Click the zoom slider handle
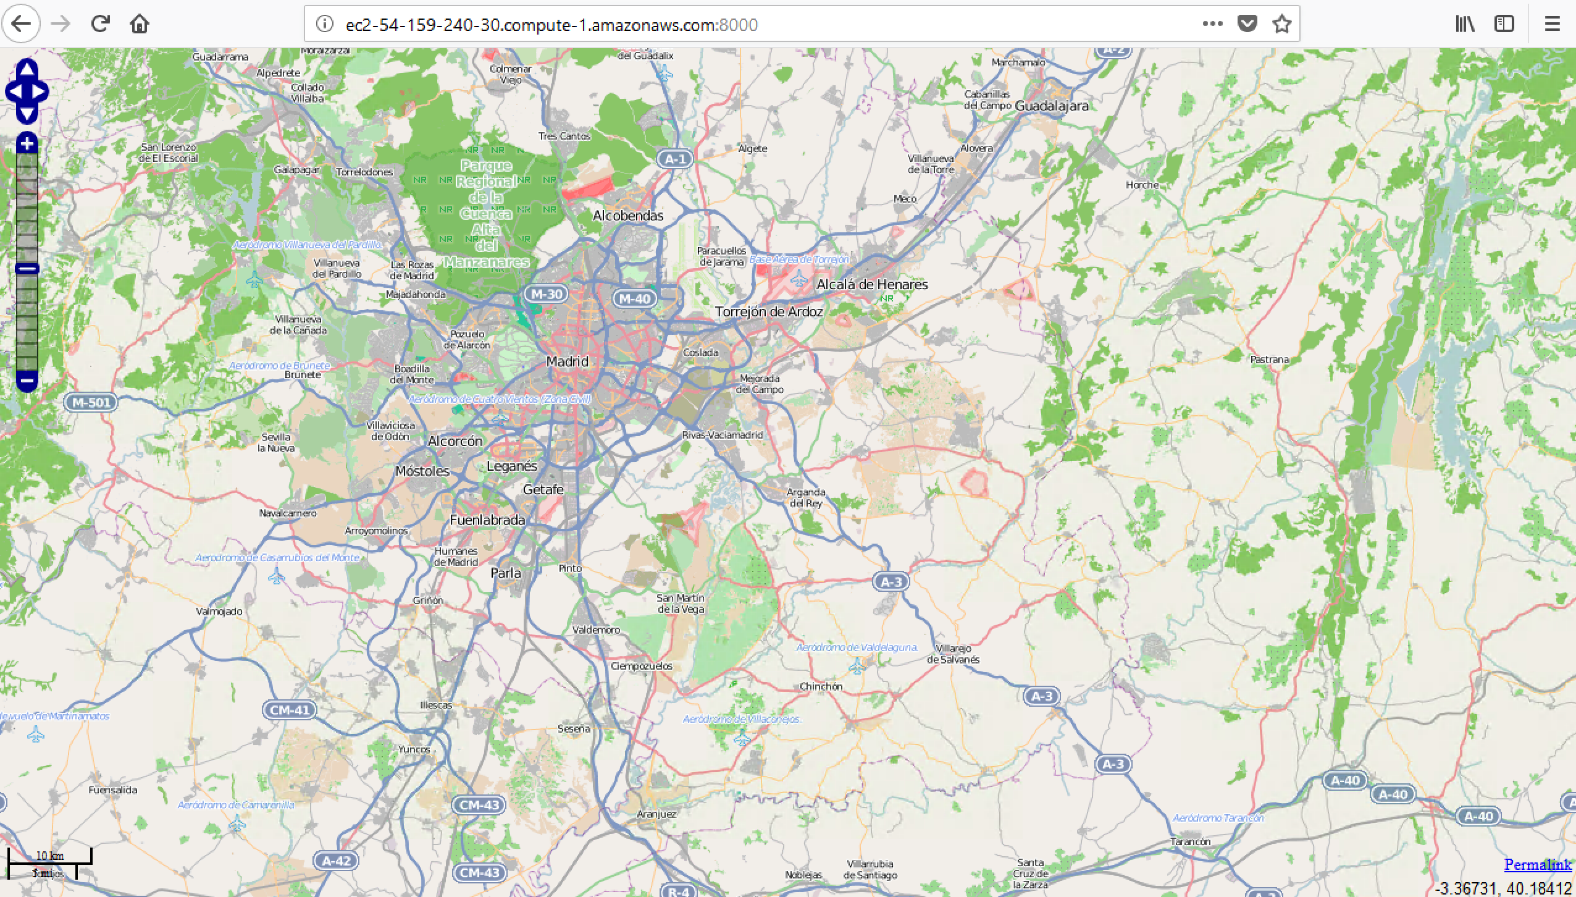 click(x=27, y=269)
